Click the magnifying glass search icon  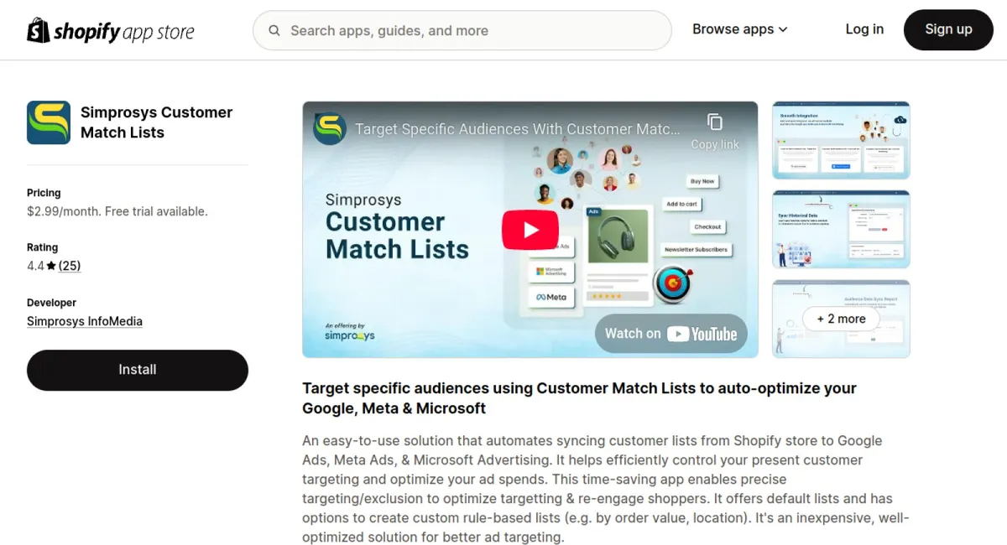click(274, 30)
